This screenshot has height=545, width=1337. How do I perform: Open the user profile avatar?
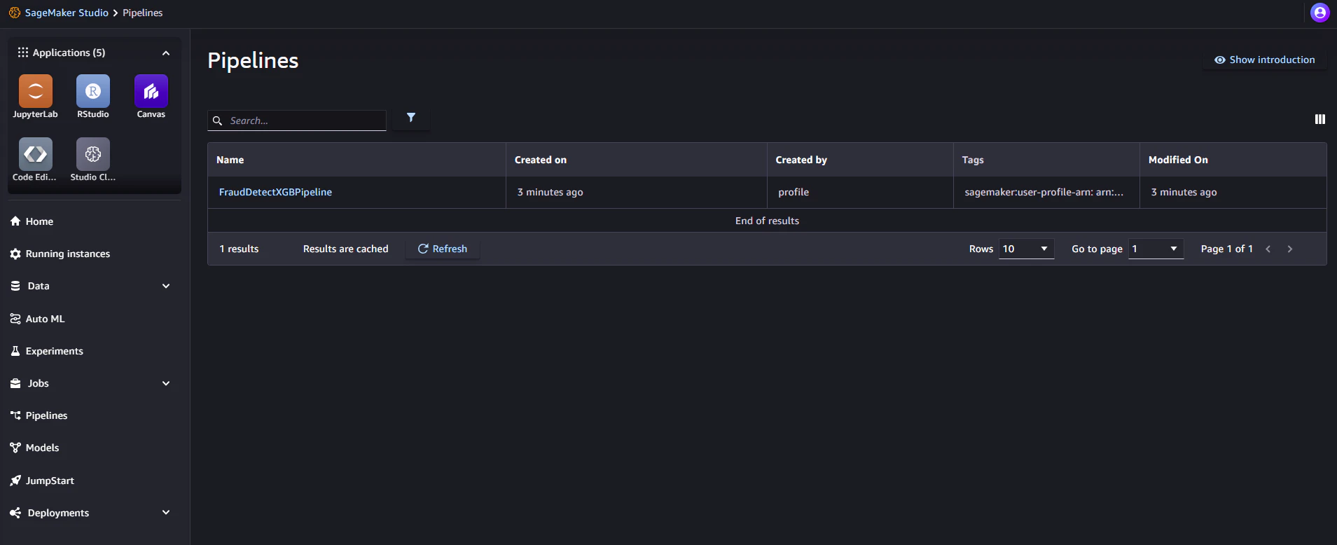tap(1319, 13)
